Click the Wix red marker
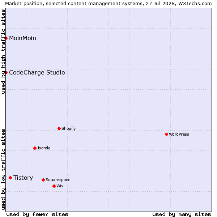The height and width of the screenshot is (217, 217). coord(54,186)
